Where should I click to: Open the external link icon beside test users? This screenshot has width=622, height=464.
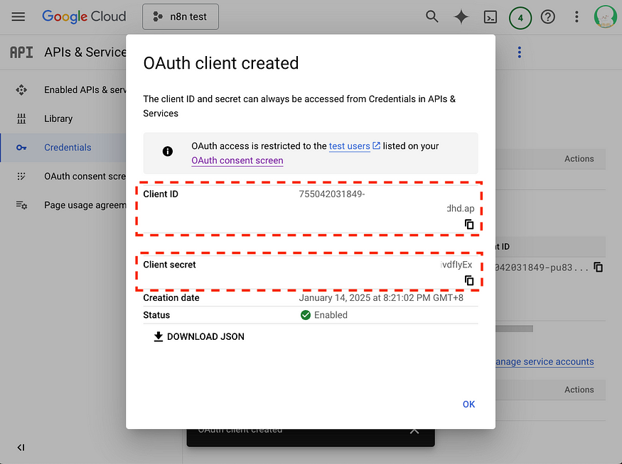click(376, 145)
